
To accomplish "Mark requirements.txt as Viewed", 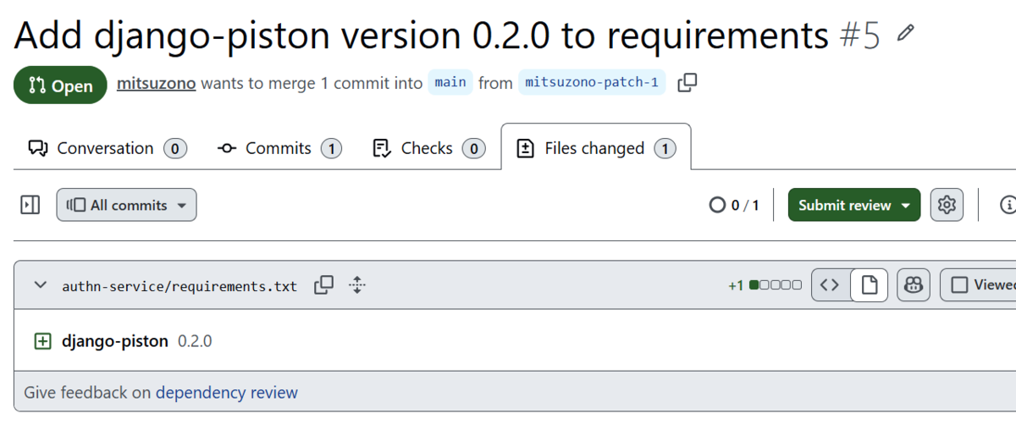I will [978, 285].
